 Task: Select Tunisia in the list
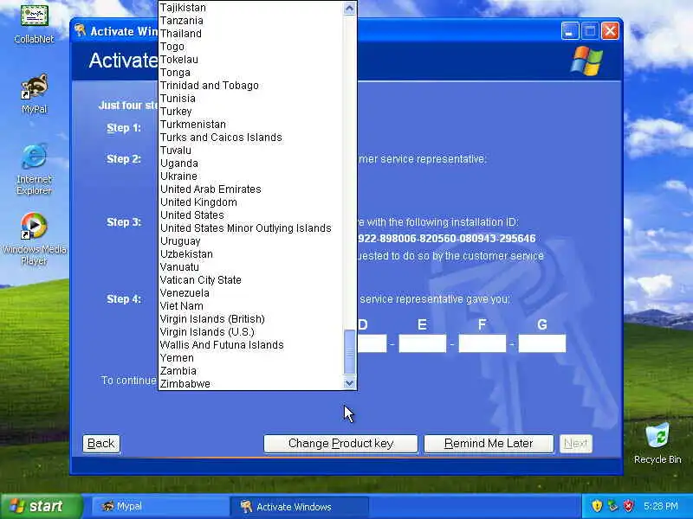pos(250,99)
